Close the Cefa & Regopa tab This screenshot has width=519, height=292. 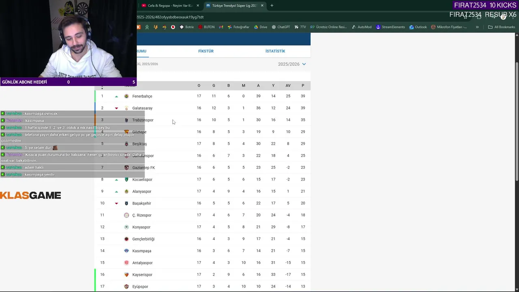coord(198,6)
